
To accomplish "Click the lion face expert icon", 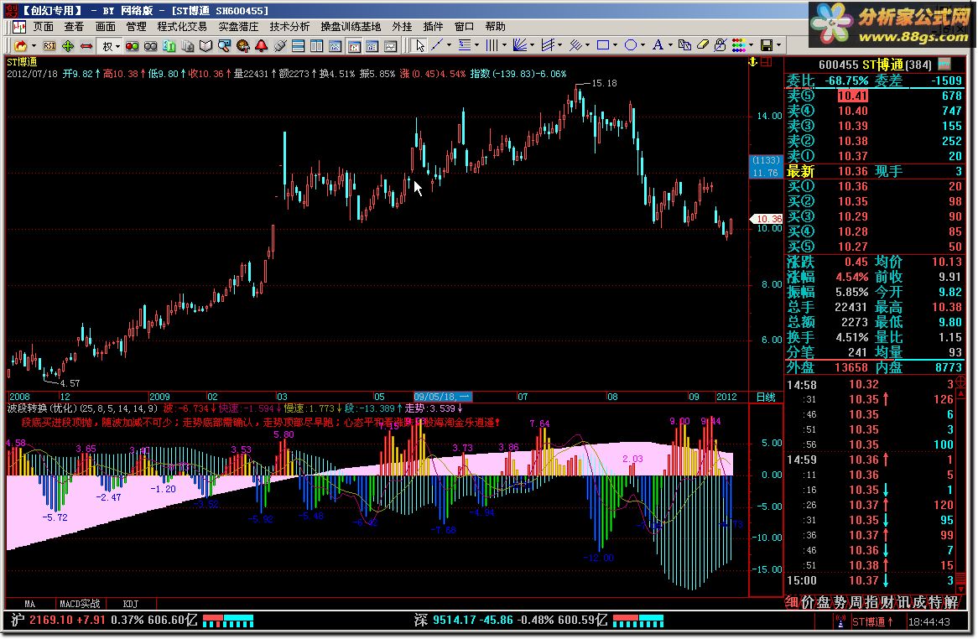I will click(243, 45).
